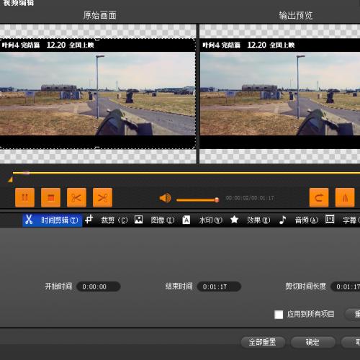Click the cancel button right of 确定
The image size is (360, 360).
pos(351,342)
